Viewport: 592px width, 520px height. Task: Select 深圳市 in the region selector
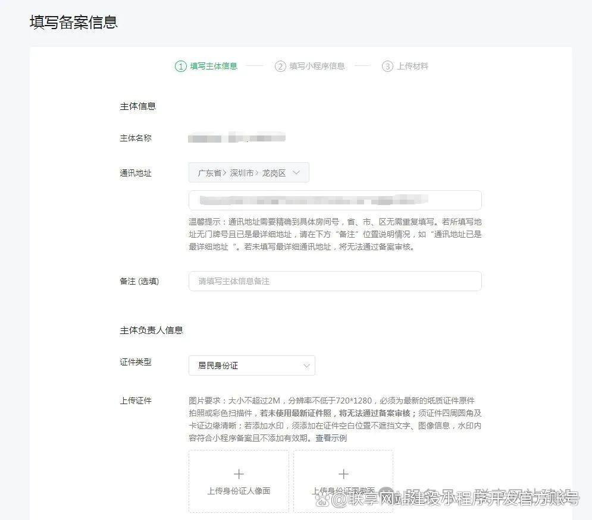coord(242,173)
